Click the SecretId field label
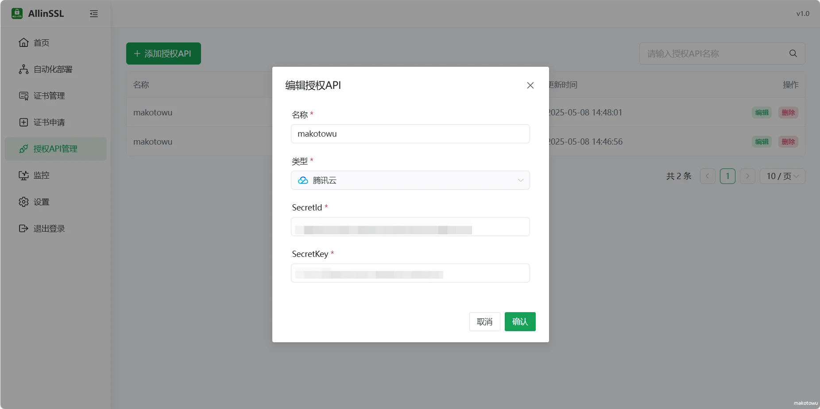The width and height of the screenshot is (820, 409). click(307, 207)
